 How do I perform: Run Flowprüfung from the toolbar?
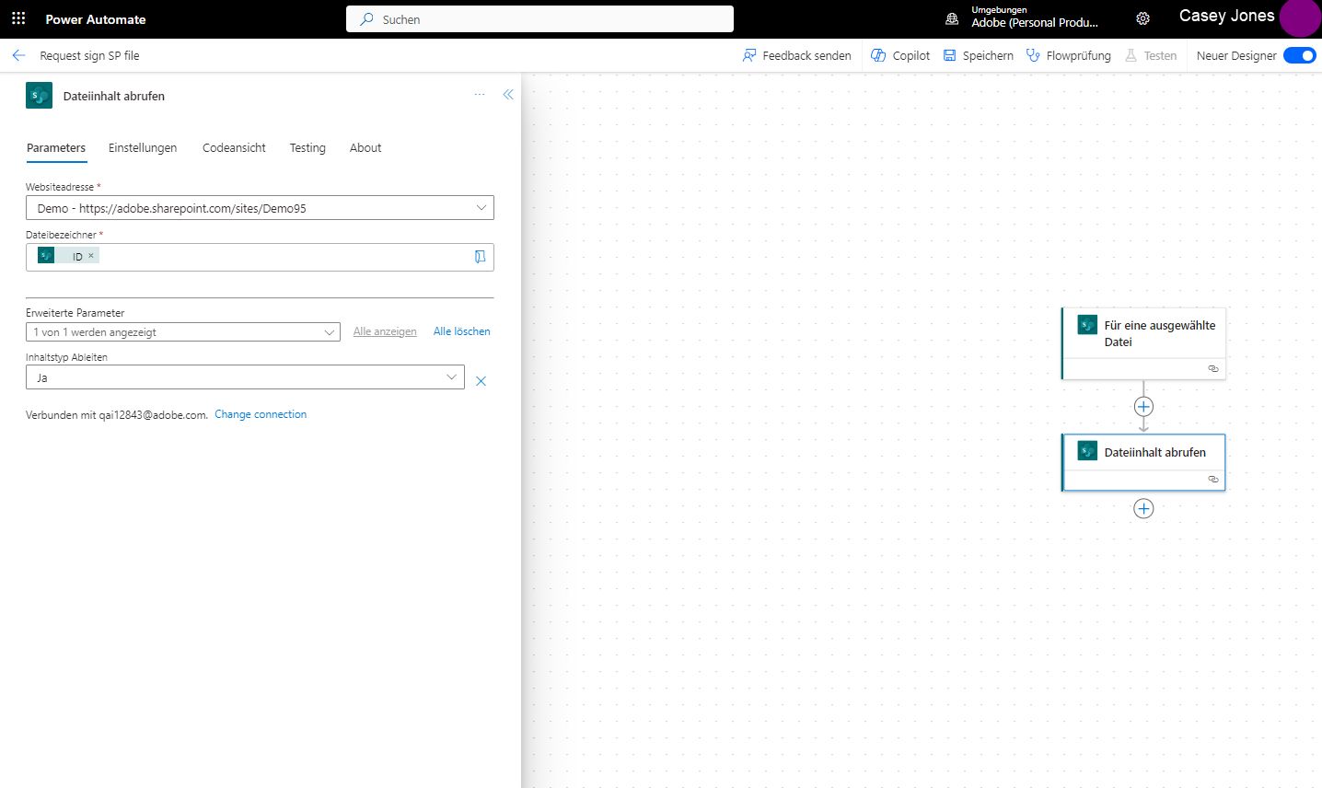[x=1068, y=55]
